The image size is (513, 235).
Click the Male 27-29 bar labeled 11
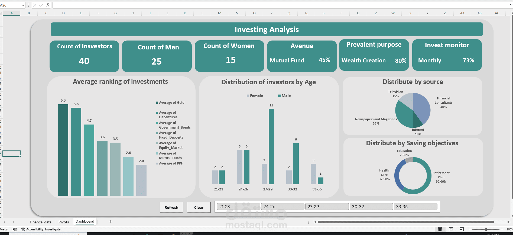(271, 146)
